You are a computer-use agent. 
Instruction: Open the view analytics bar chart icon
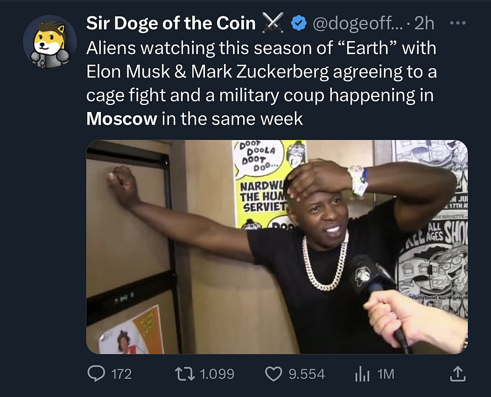click(362, 373)
